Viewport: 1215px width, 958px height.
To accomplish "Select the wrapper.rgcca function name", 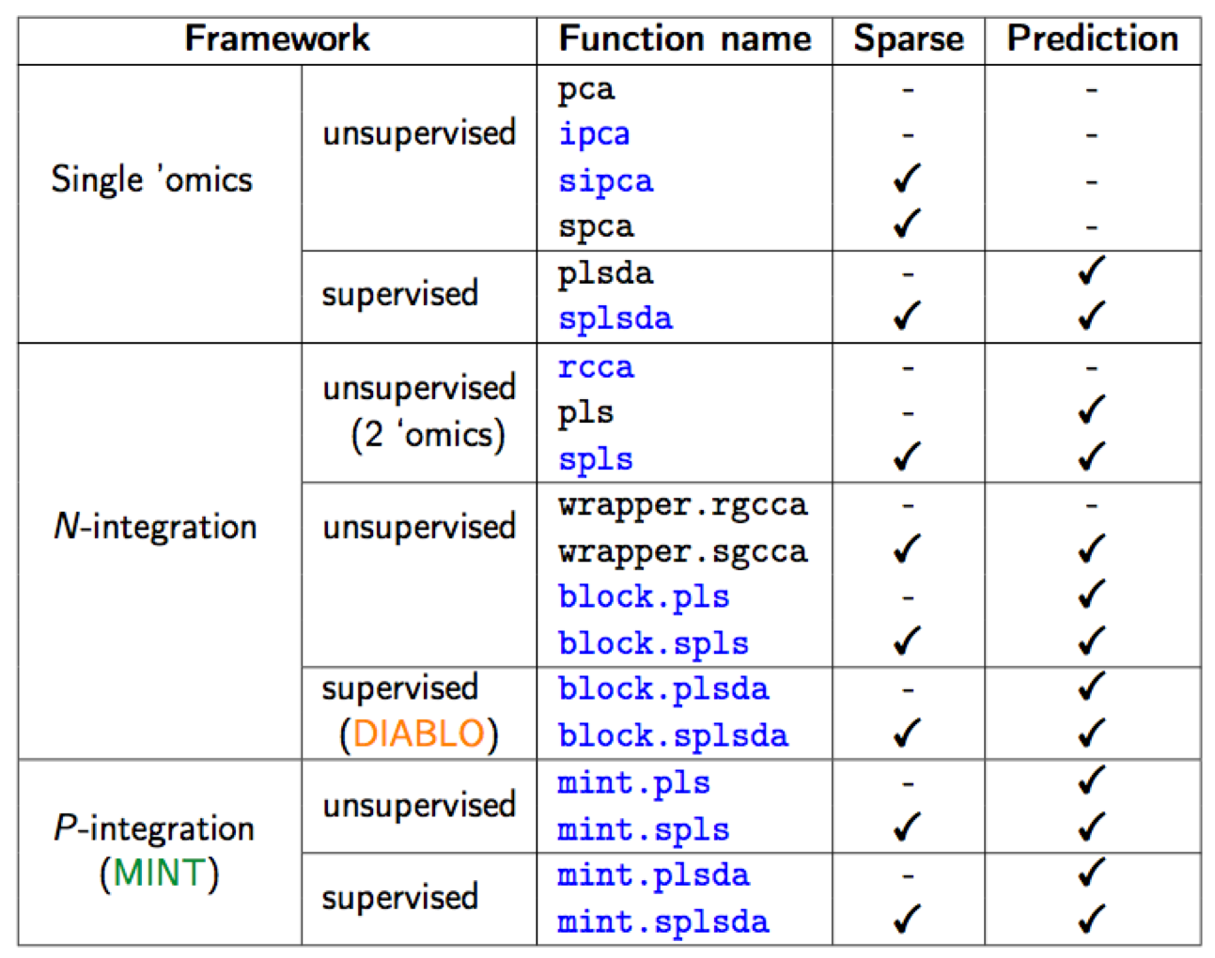I will click(683, 505).
